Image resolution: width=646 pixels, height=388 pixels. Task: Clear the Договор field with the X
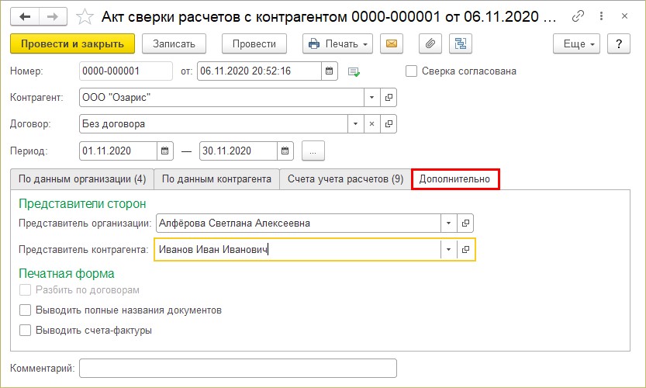[x=371, y=123]
